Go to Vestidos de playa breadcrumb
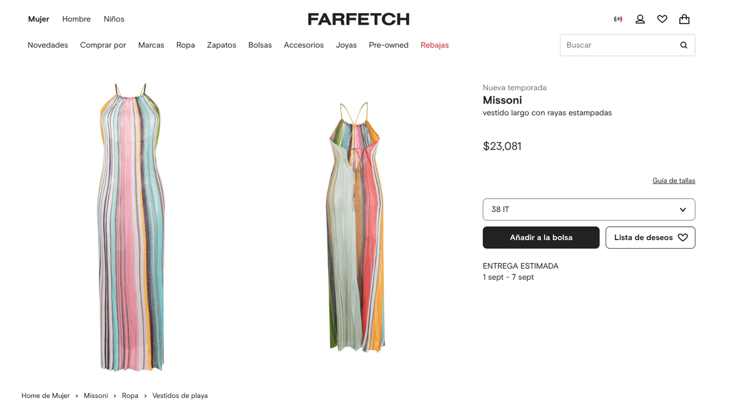Viewport: 732px width, 419px height. point(180,396)
